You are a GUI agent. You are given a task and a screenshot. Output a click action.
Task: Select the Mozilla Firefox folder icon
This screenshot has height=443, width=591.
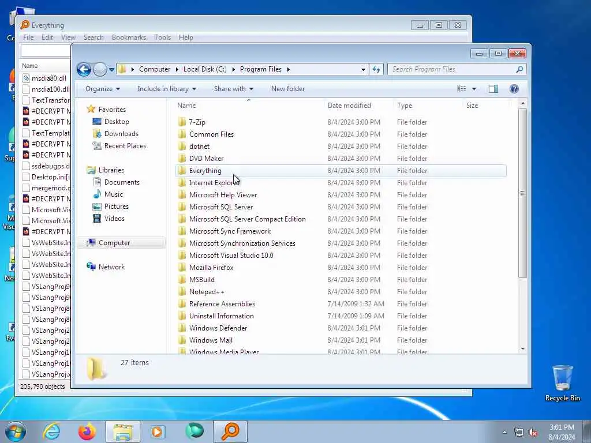click(x=182, y=267)
